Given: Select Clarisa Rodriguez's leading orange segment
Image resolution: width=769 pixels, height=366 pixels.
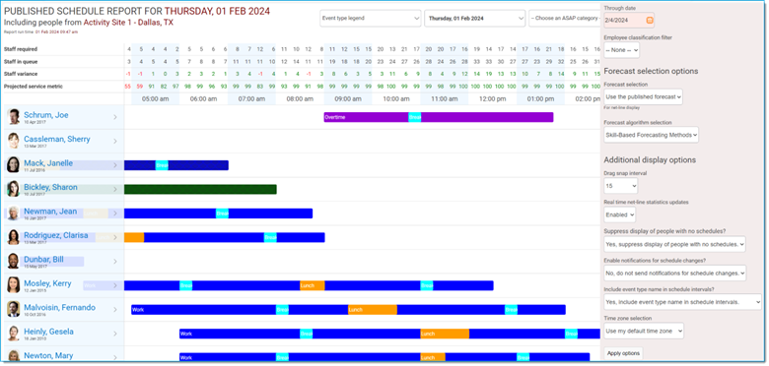Looking at the screenshot, I should coord(134,237).
